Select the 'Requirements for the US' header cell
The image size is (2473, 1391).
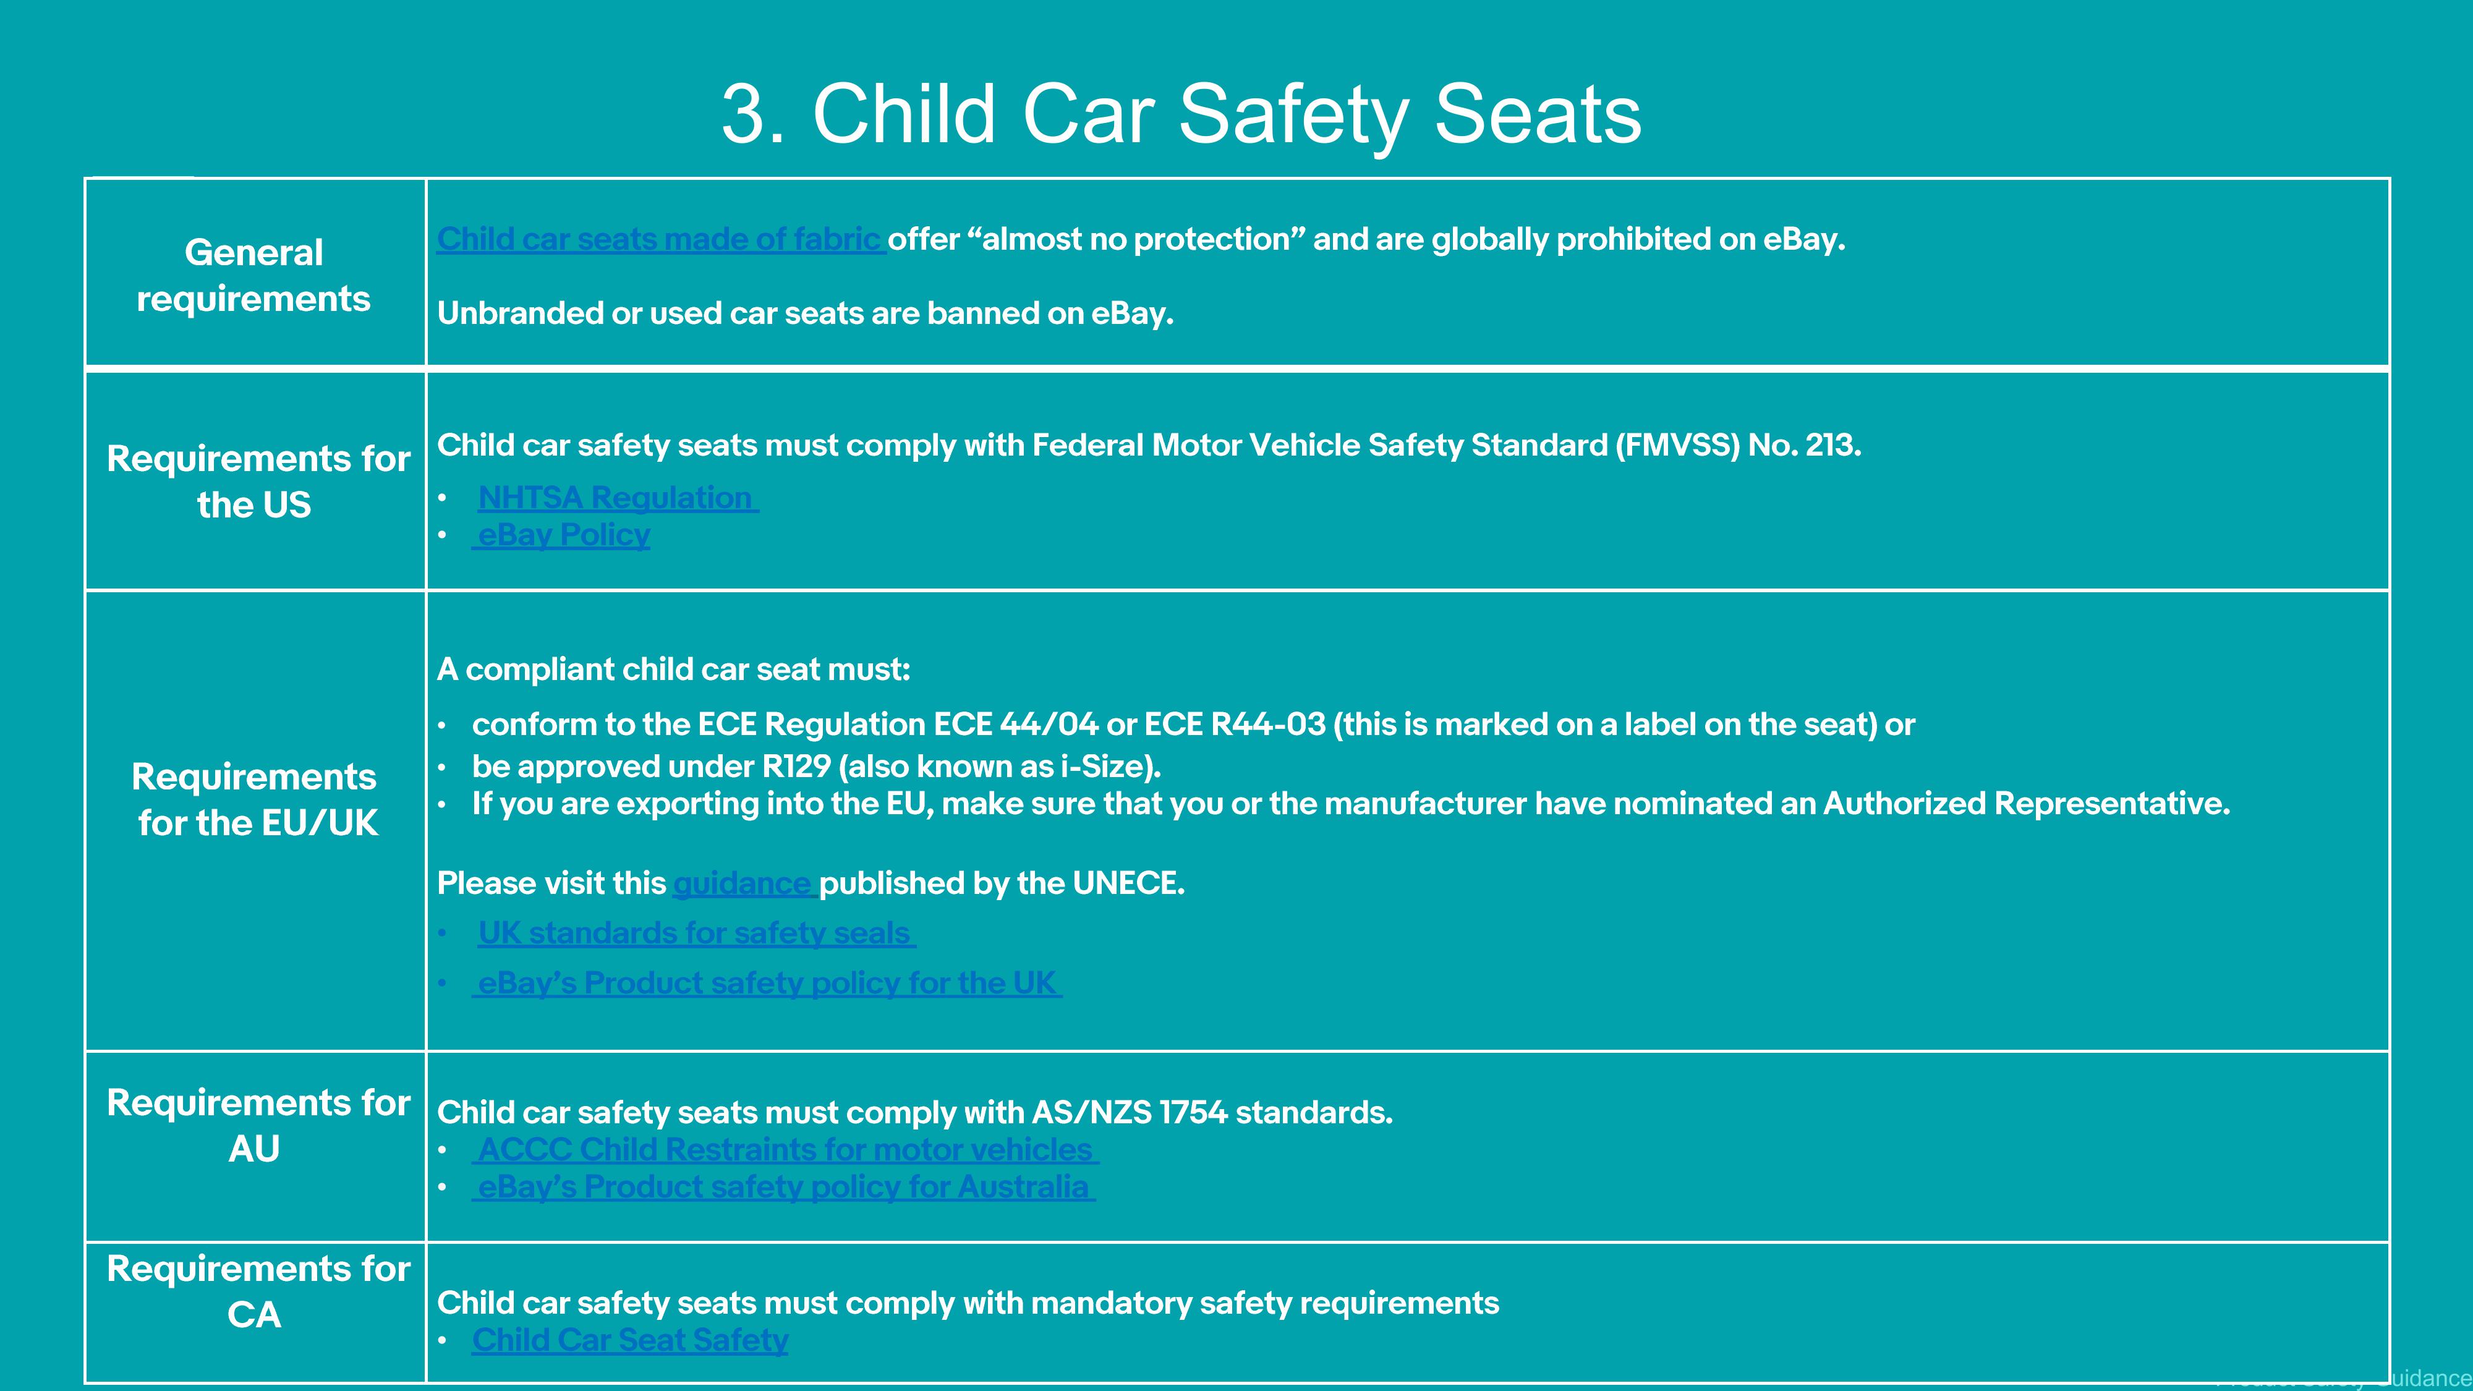(x=257, y=481)
